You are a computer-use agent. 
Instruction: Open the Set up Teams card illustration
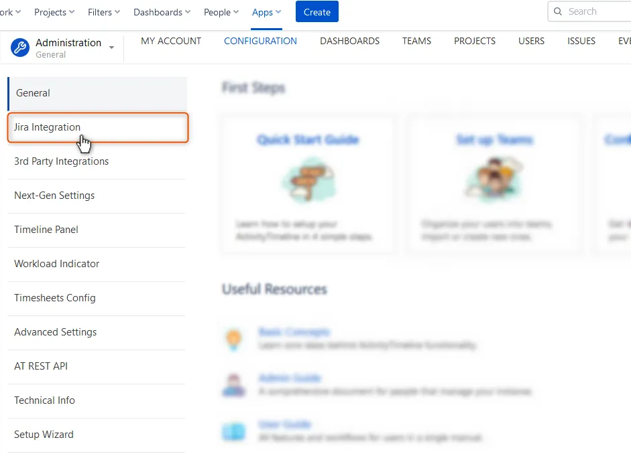(x=494, y=179)
